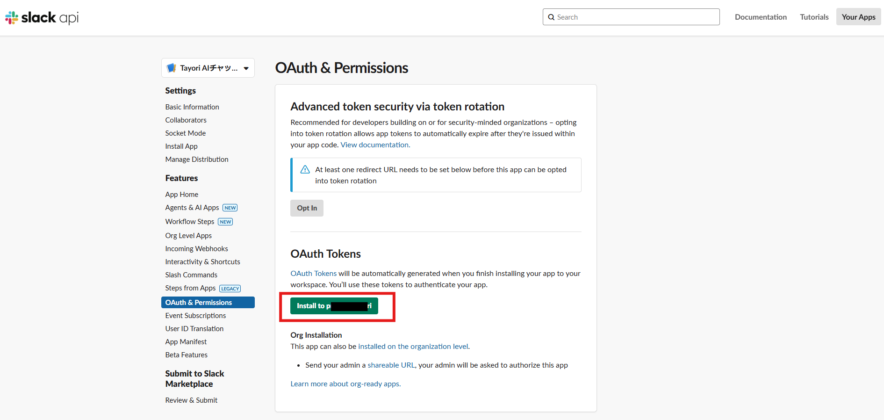884x420 pixels.
Task: Open the Your Apps menu
Action: tap(858, 17)
